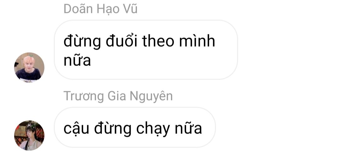The width and height of the screenshot is (340, 158).
Task: Click "đừng" at the start of Vũ's message
Action: click(82, 42)
